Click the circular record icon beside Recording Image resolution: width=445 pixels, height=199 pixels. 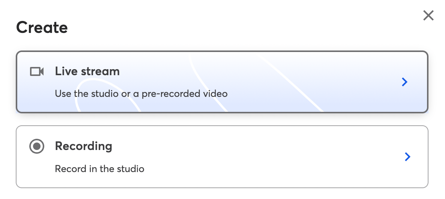coord(37,146)
